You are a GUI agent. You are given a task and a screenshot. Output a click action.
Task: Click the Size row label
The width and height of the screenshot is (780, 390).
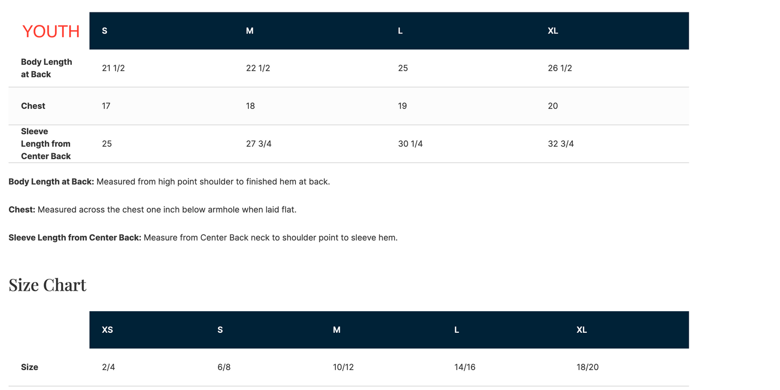point(30,367)
